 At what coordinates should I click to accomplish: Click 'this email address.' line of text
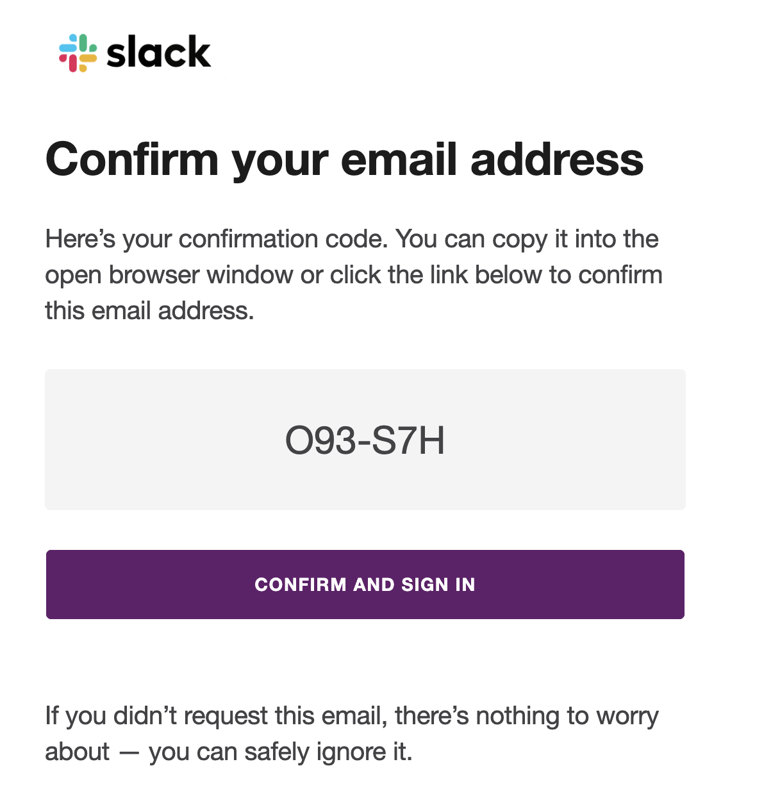[149, 311]
